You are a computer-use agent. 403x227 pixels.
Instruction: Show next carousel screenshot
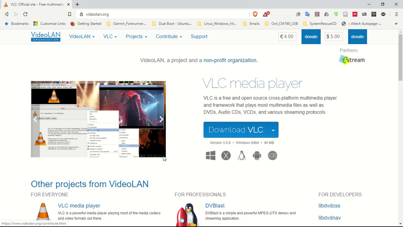pos(161,119)
